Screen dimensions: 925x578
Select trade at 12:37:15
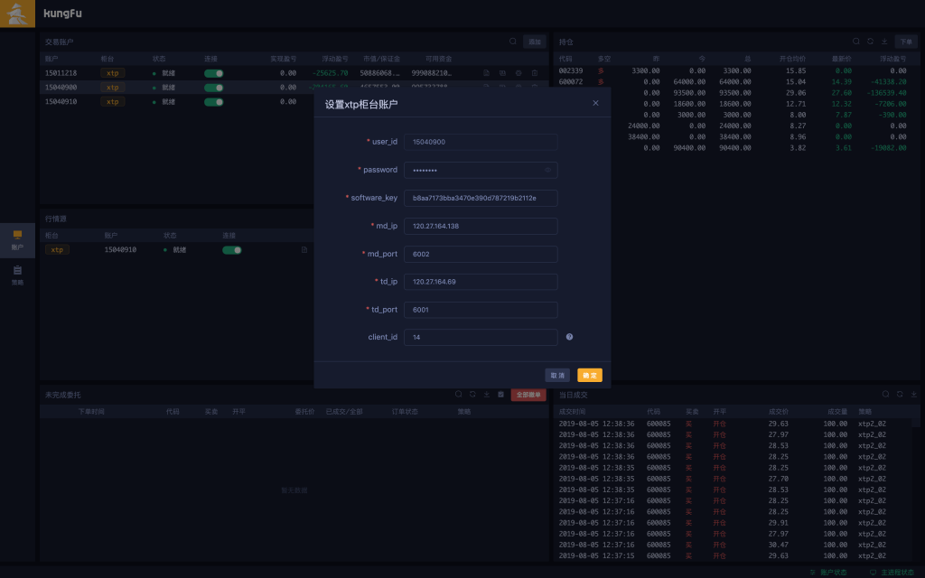[x=733, y=556]
